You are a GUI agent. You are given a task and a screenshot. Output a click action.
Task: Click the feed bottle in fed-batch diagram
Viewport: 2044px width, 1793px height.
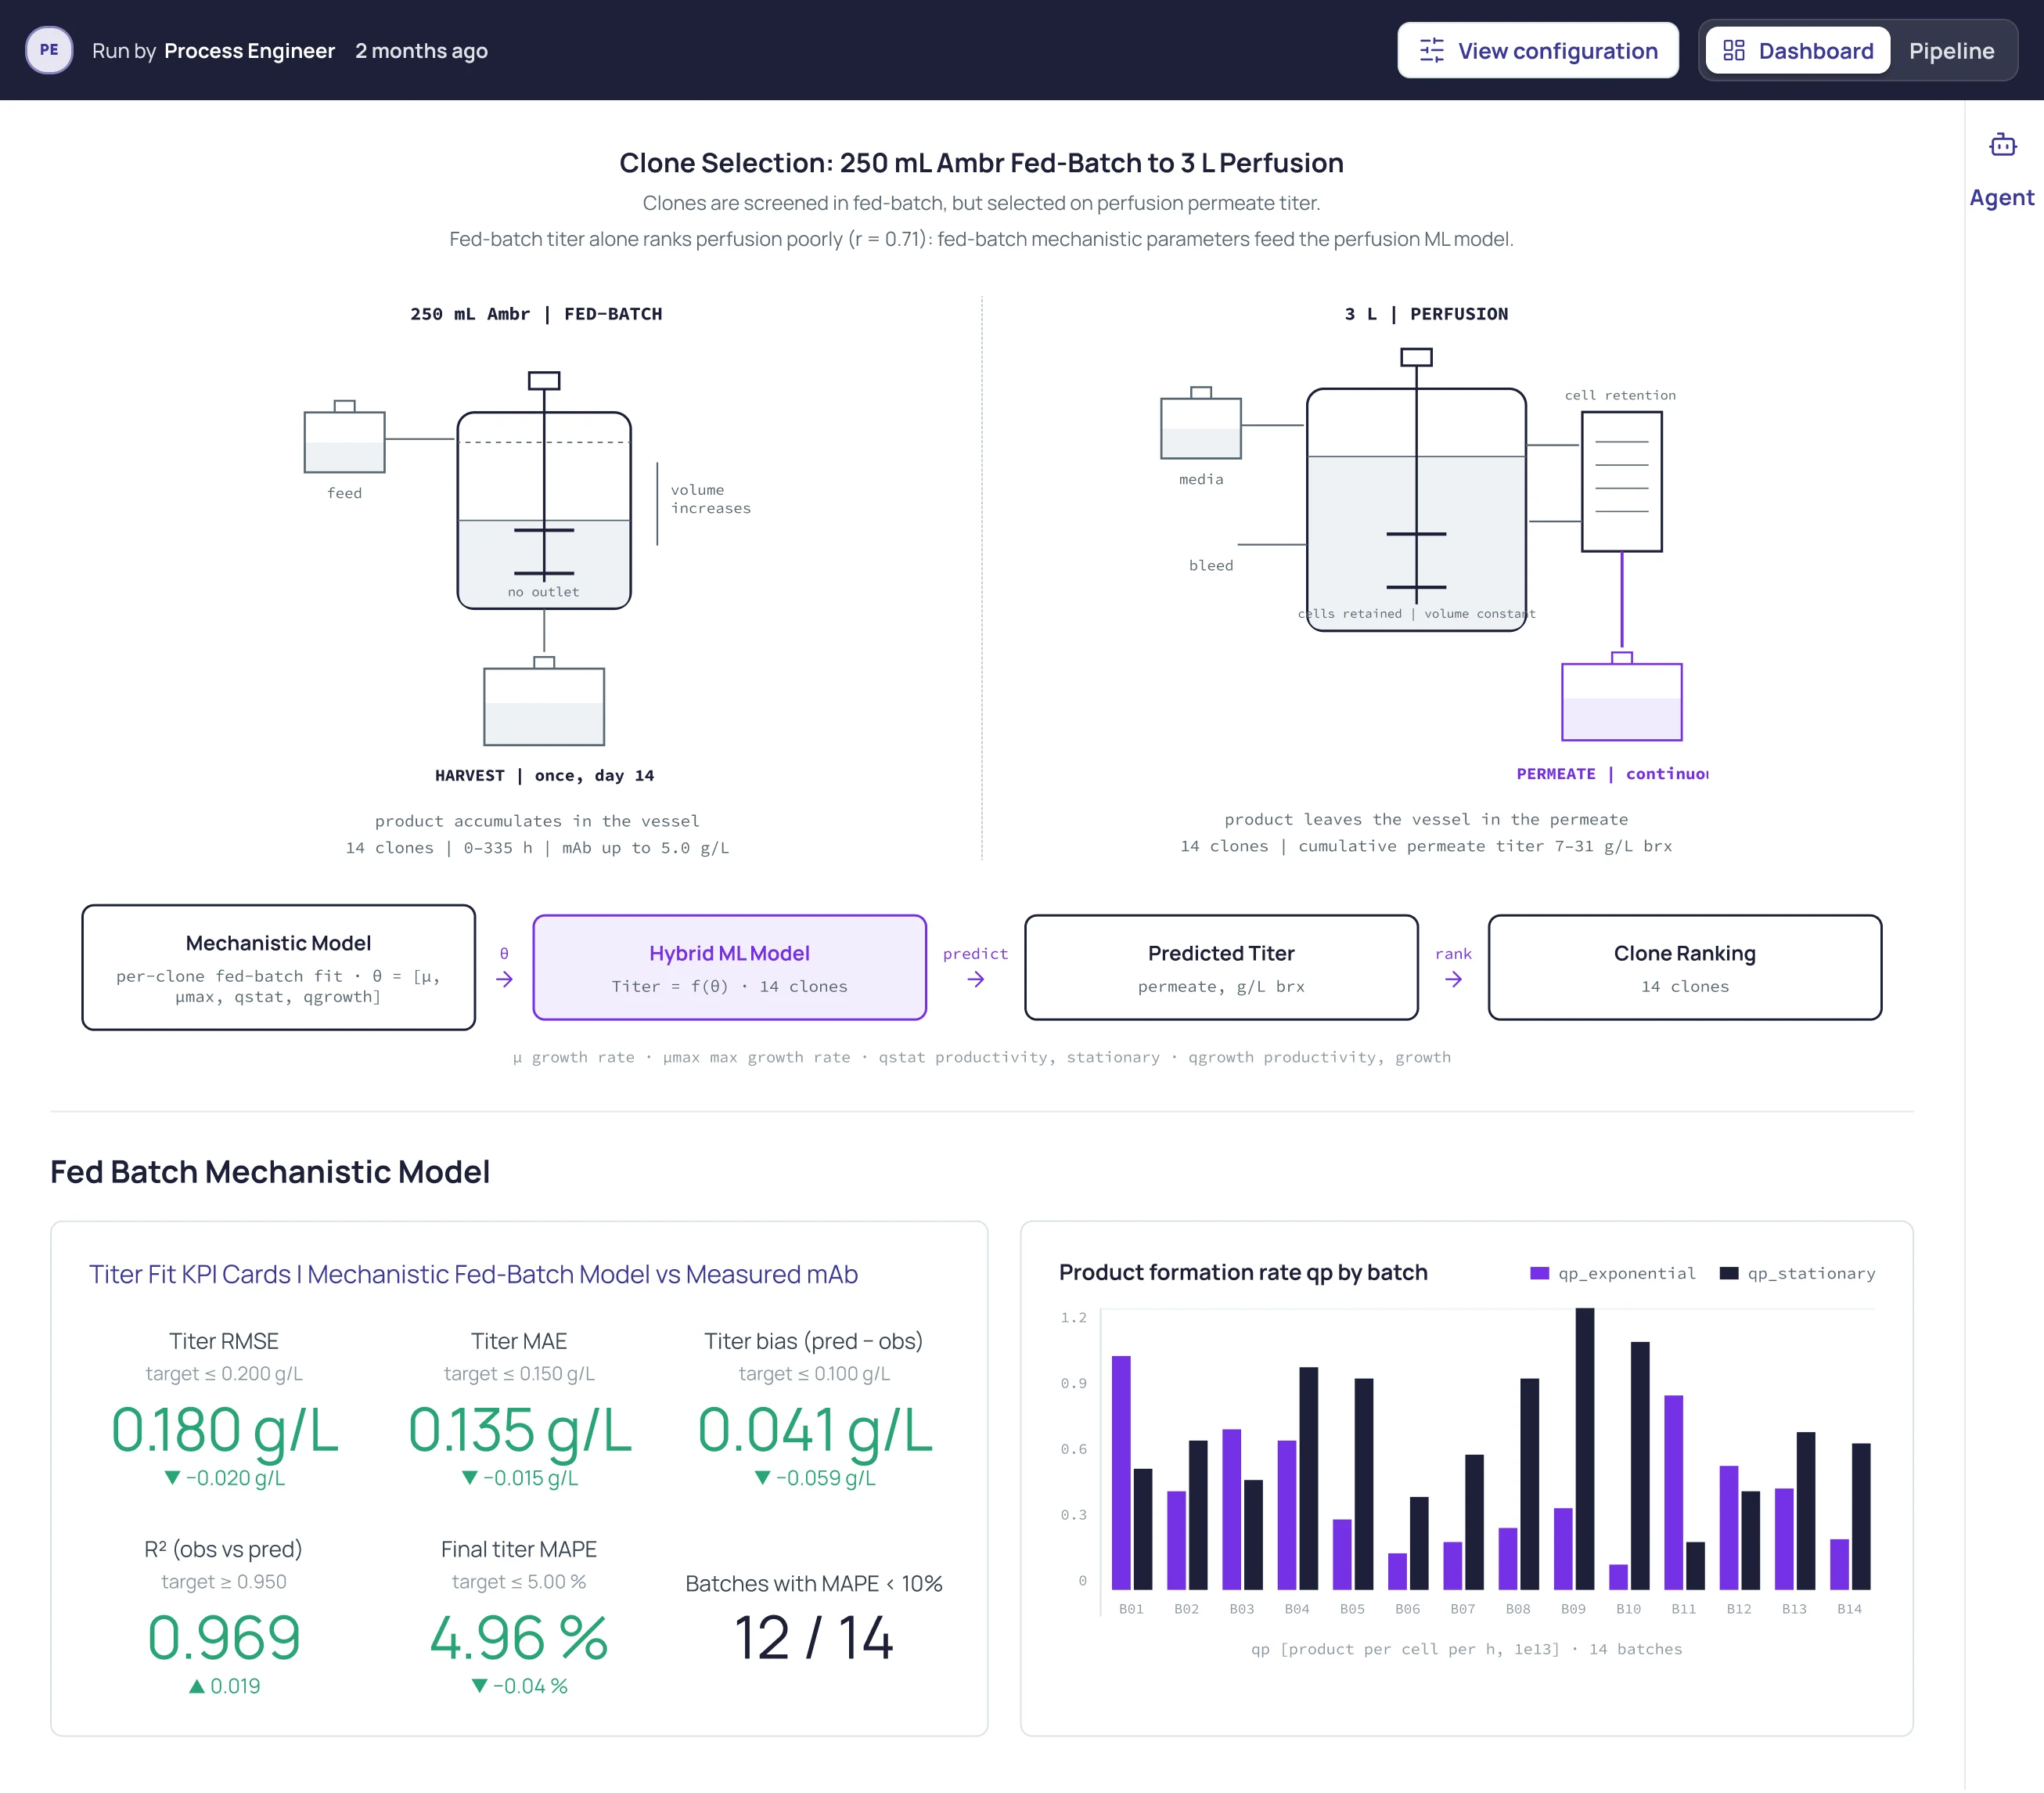(x=344, y=437)
